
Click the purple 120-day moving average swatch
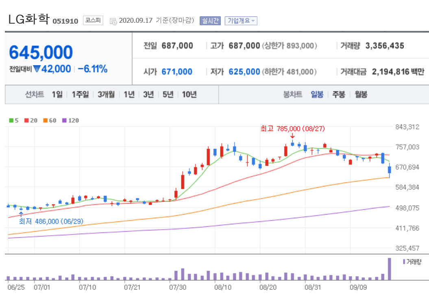(x=64, y=121)
